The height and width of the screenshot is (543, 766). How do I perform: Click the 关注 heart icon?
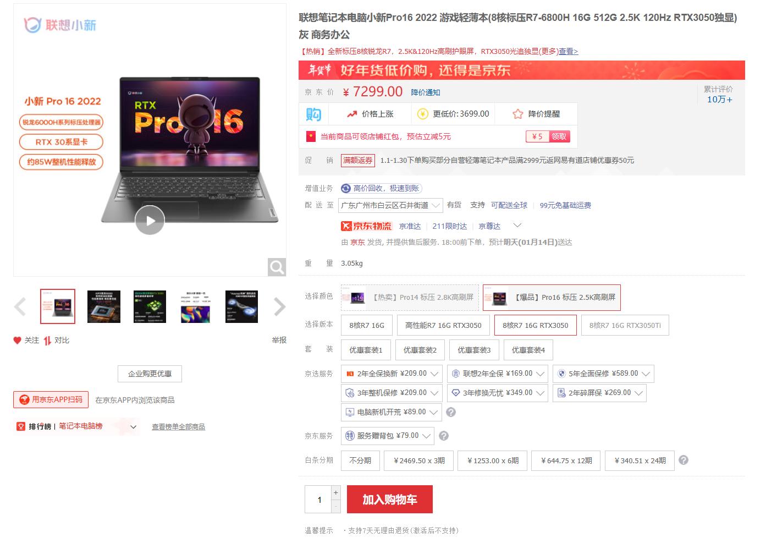(17, 341)
